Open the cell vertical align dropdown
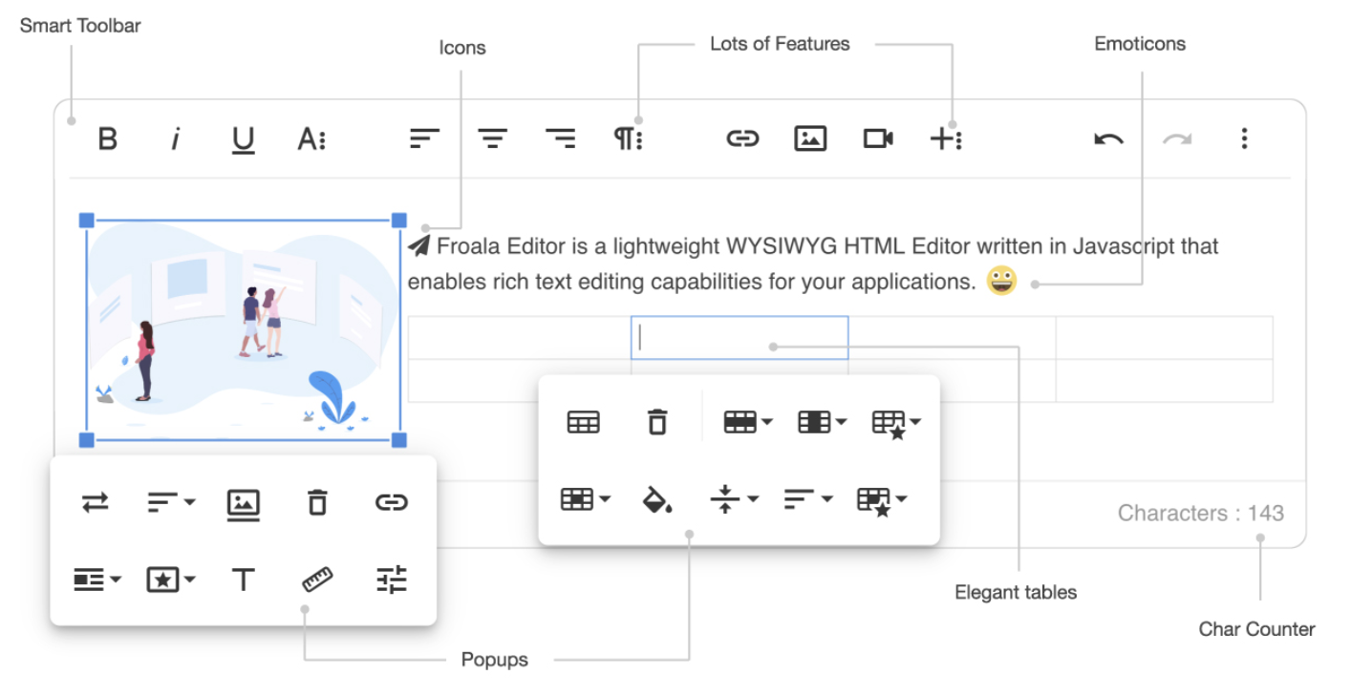Viewport: 1351px width, 696px height. point(735,498)
